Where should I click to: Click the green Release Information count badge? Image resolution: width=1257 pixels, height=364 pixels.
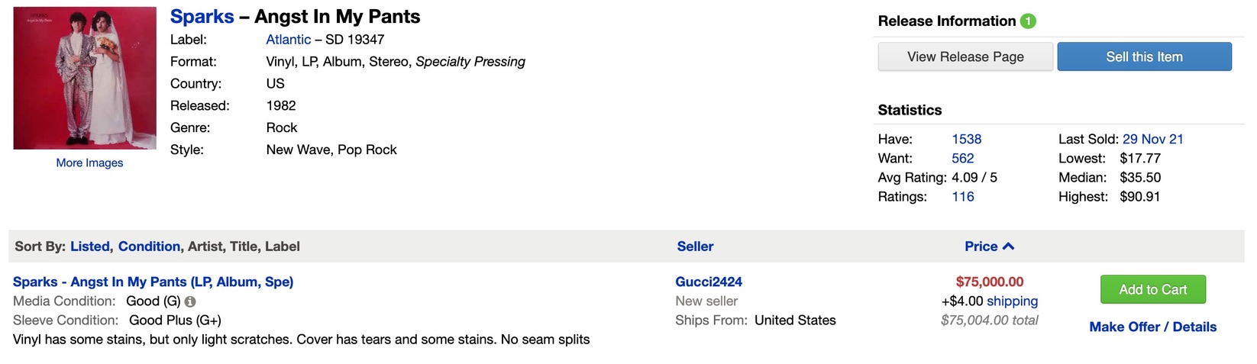tap(1028, 21)
